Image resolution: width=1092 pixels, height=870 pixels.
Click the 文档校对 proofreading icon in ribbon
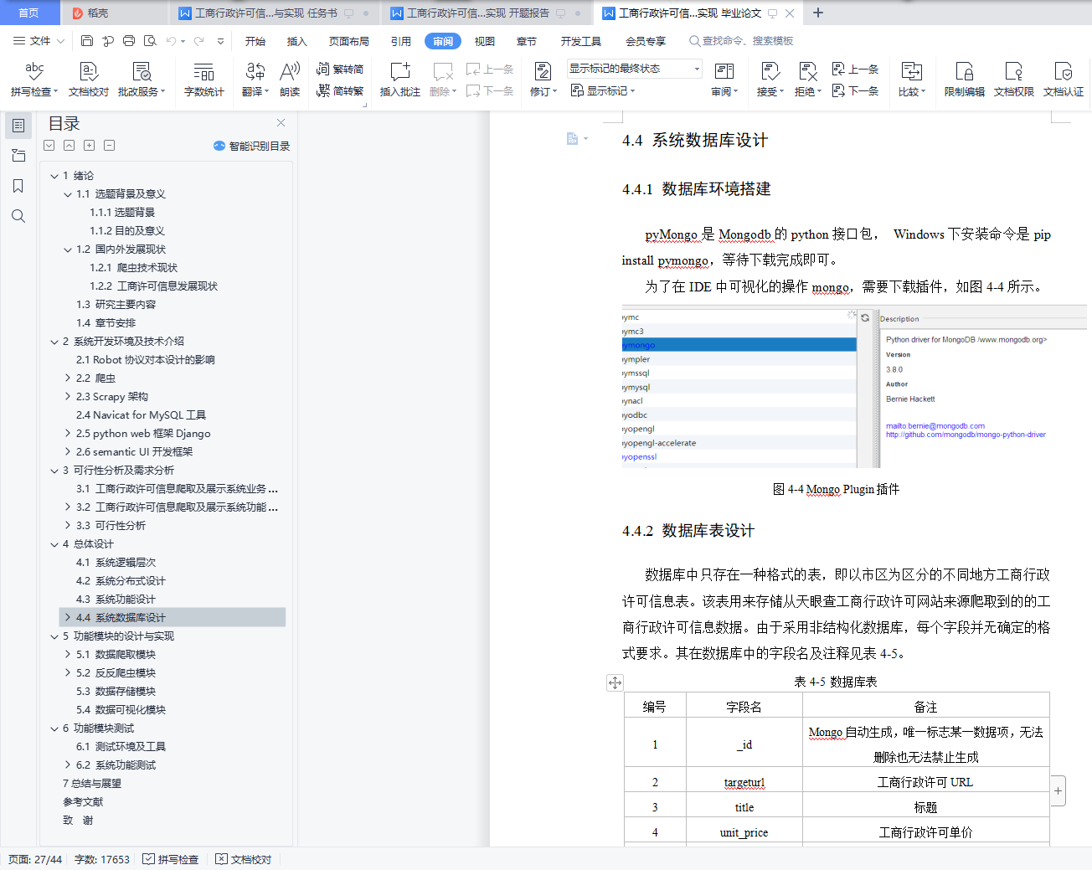click(89, 80)
